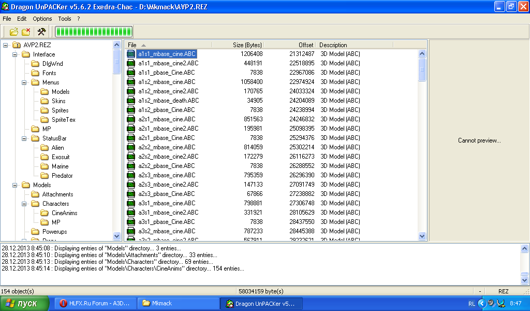Click the file icon of a1s2_mbase_death.ABC
The image size is (530, 311).
coord(131,101)
